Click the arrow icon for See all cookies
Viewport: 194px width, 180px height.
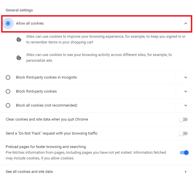[186, 172]
